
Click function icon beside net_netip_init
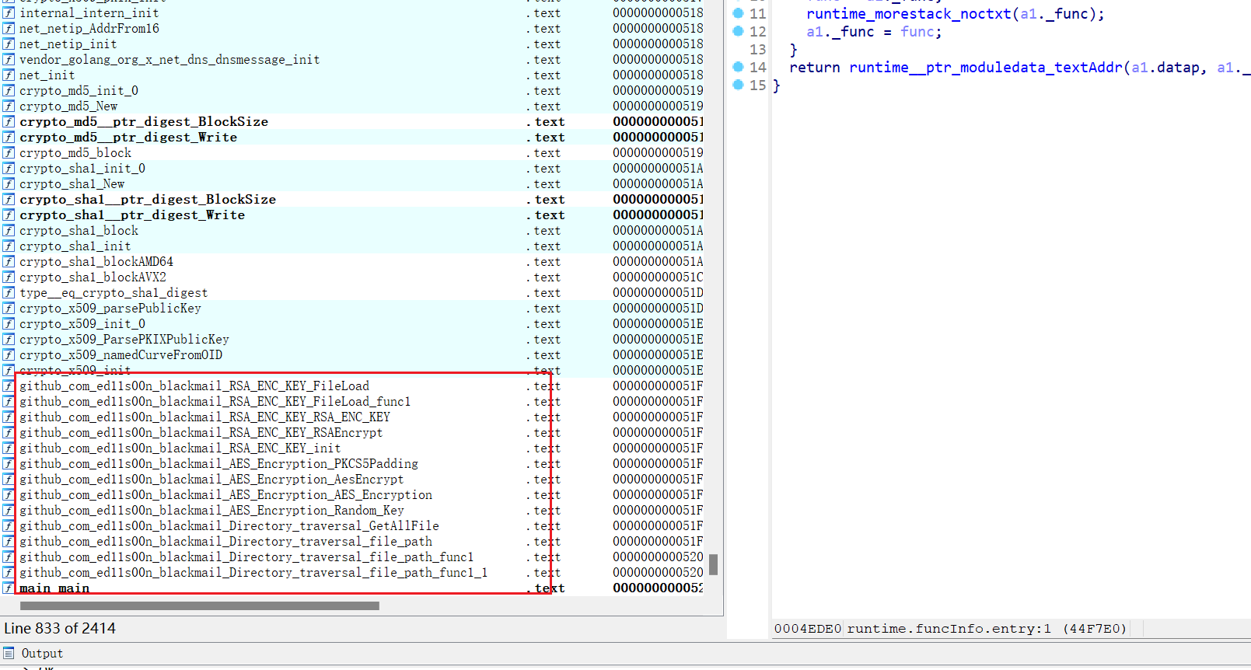coord(9,44)
